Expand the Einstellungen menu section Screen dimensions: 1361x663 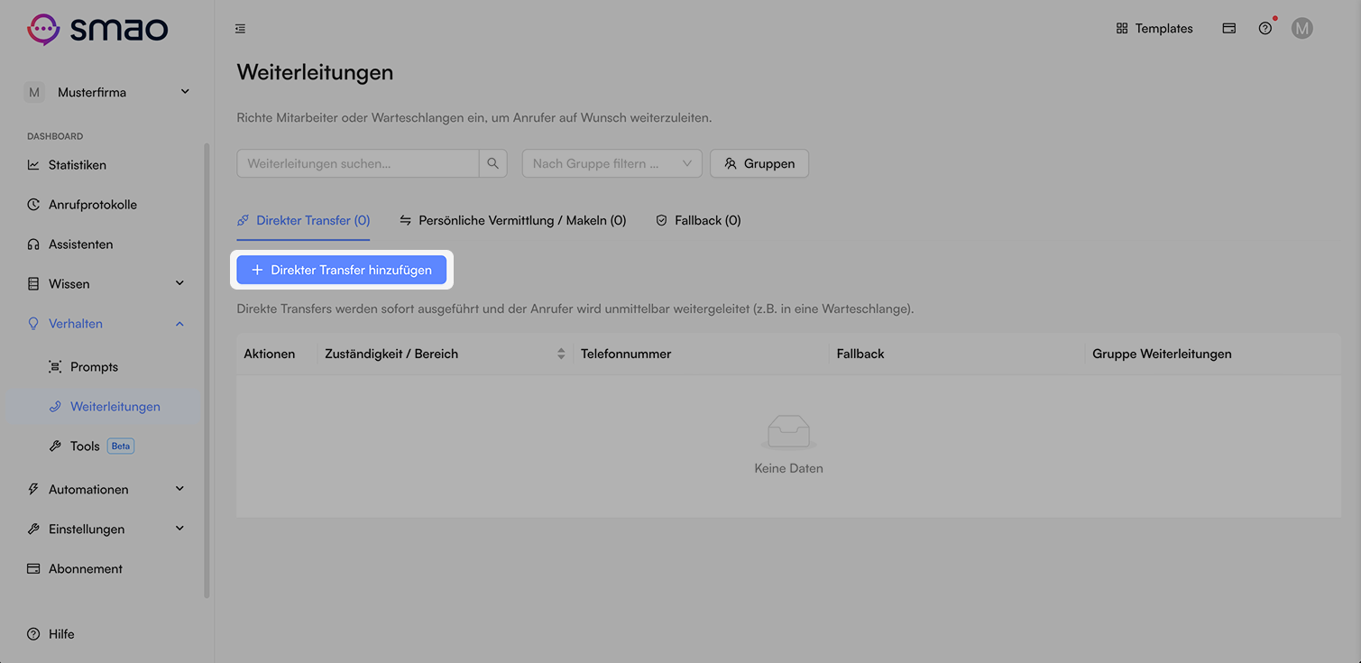pos(106,529)
